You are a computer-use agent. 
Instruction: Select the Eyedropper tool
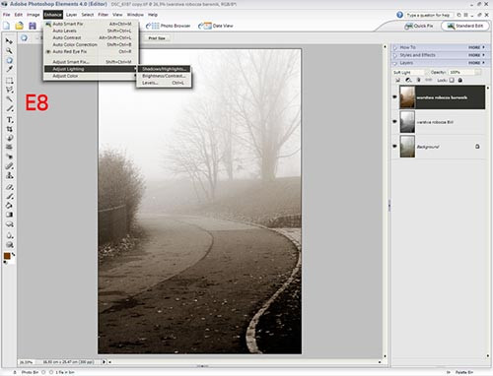coord(9,69)
